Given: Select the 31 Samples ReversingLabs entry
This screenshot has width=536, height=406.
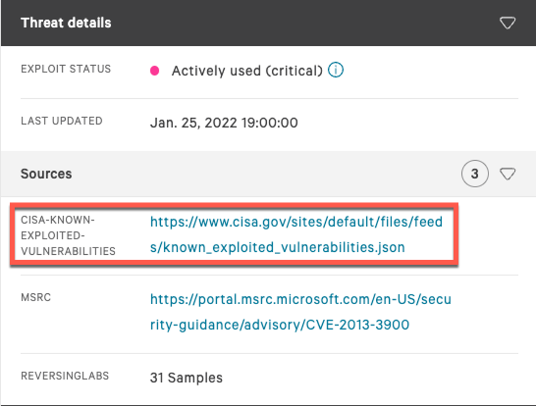Looking at the screenshot, I should tap(186, 377).
